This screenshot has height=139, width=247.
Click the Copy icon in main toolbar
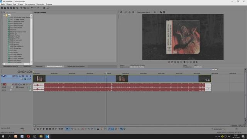(24, 8)
